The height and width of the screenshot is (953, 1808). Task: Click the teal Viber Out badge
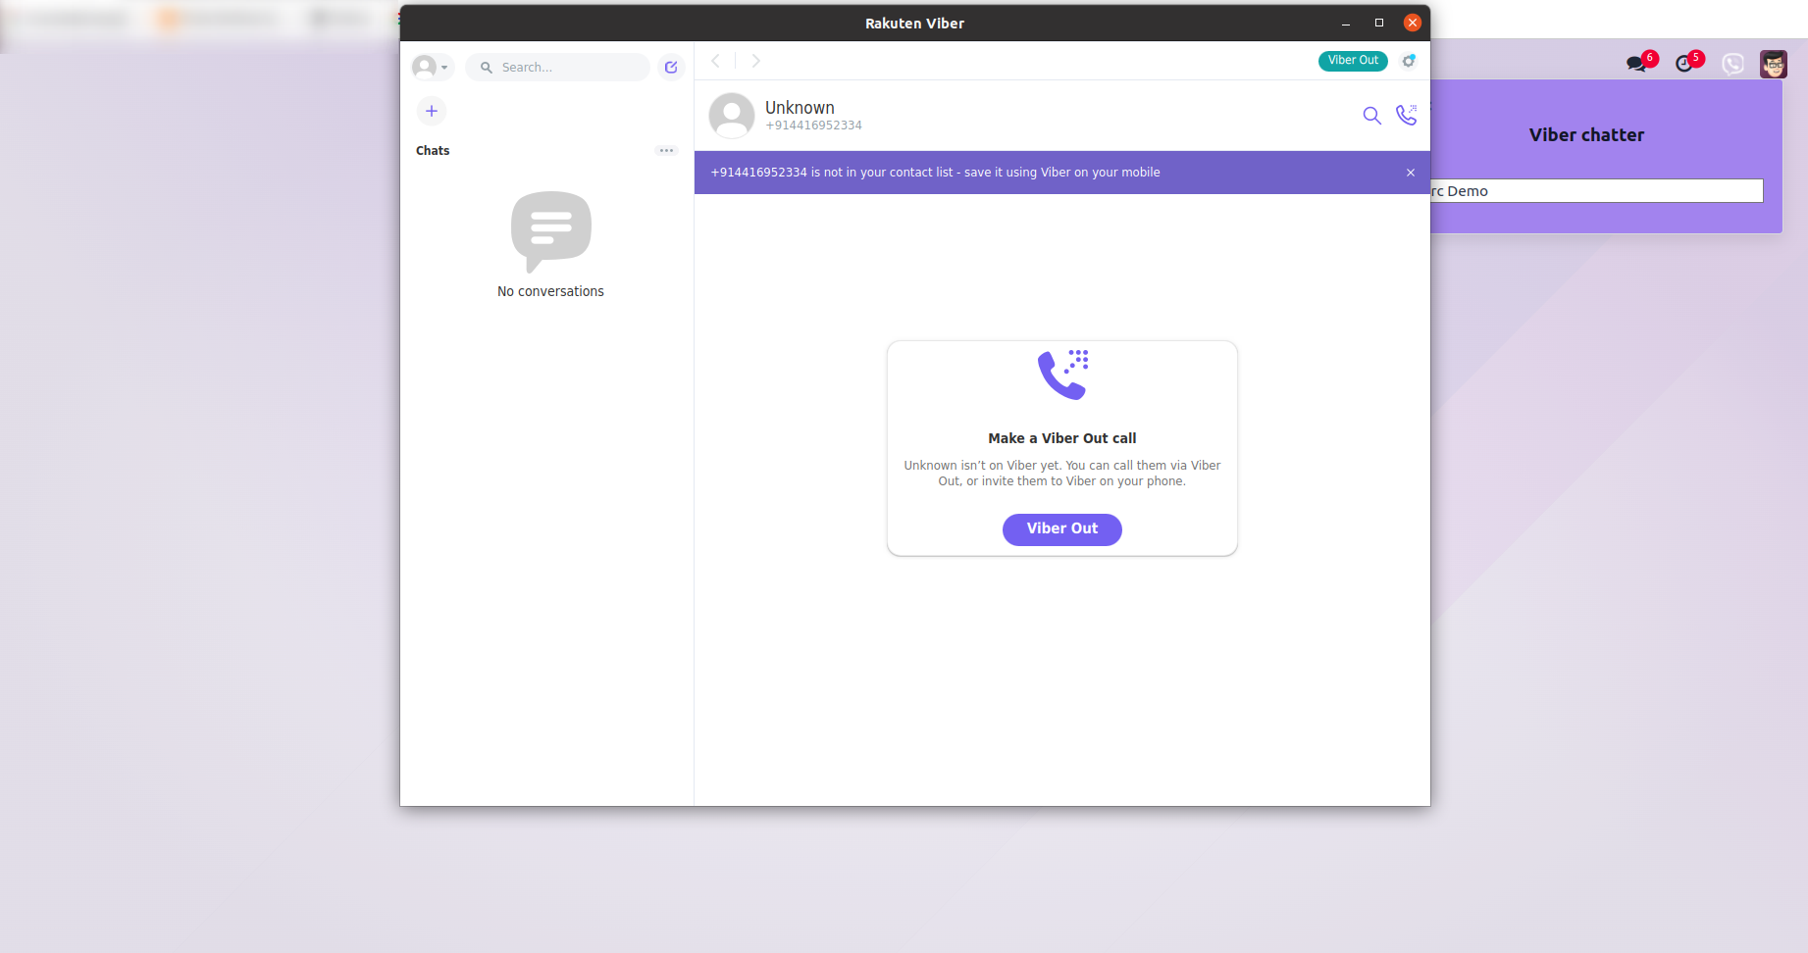click(x=1353, y=61)
